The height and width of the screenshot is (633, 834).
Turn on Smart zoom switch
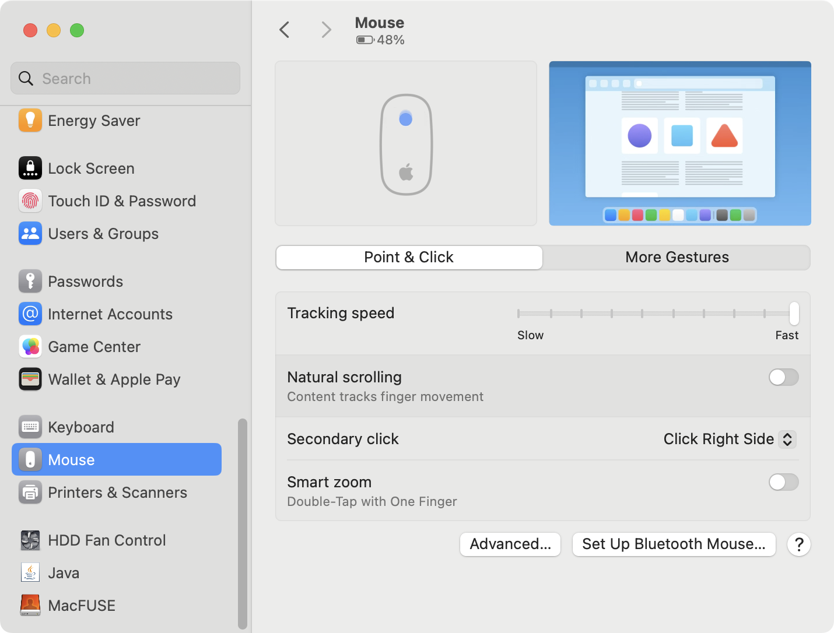click(x=784, y=482)
